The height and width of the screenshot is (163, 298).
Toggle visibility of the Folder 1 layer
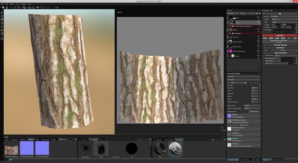228,56
